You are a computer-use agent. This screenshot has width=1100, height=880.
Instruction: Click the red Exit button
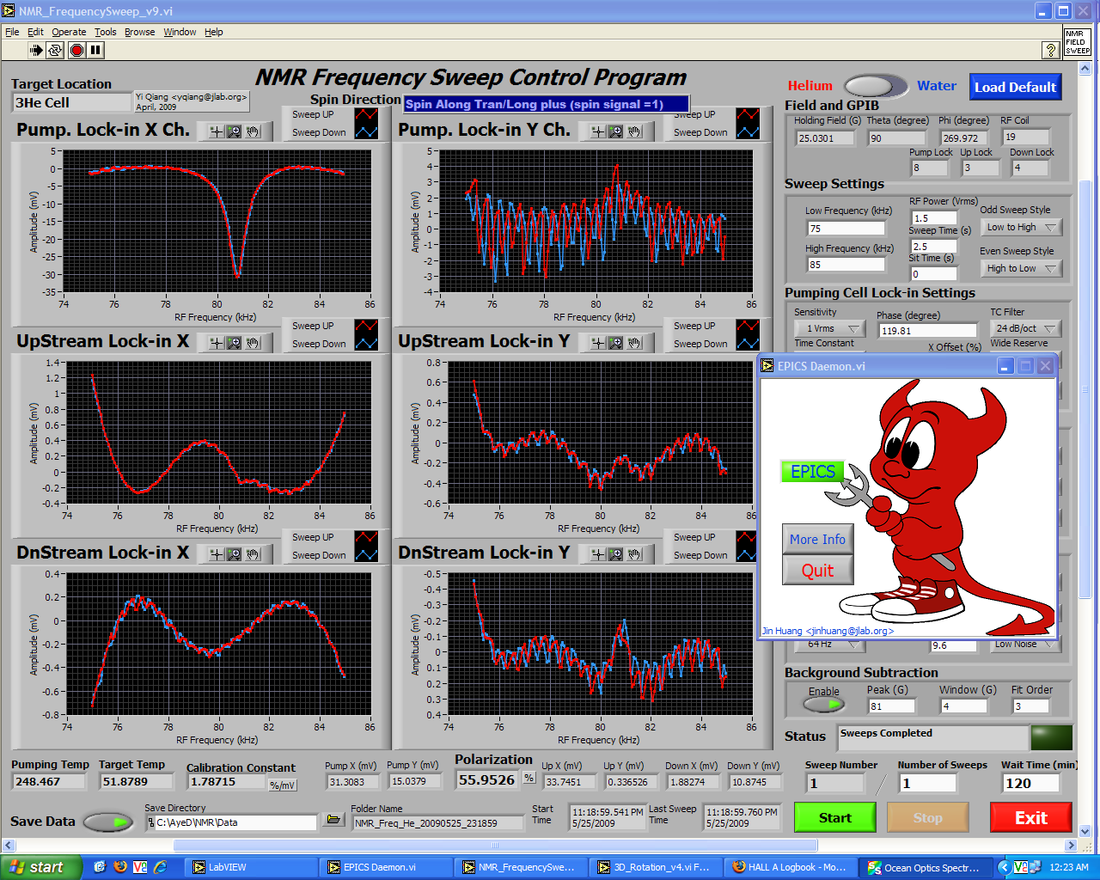click(x=1030, y=817)
